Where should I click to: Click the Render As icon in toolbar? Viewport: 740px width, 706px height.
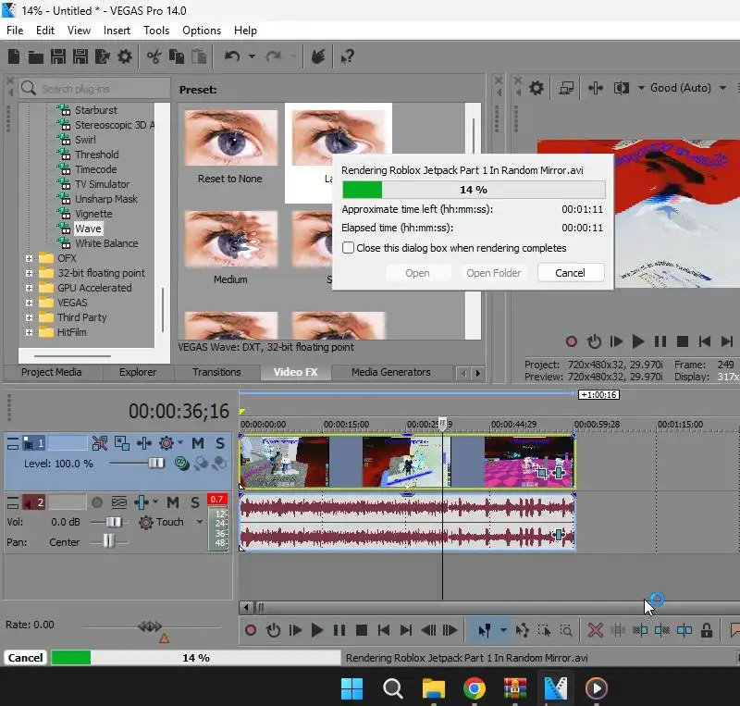coord(103,56)
